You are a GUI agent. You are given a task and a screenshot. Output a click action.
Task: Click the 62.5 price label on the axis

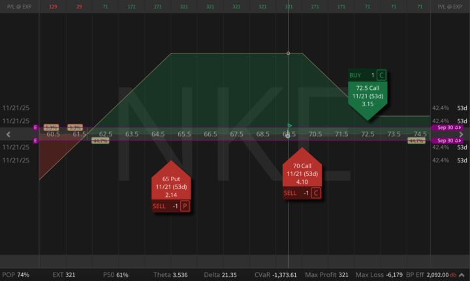(x=106, y=134)
